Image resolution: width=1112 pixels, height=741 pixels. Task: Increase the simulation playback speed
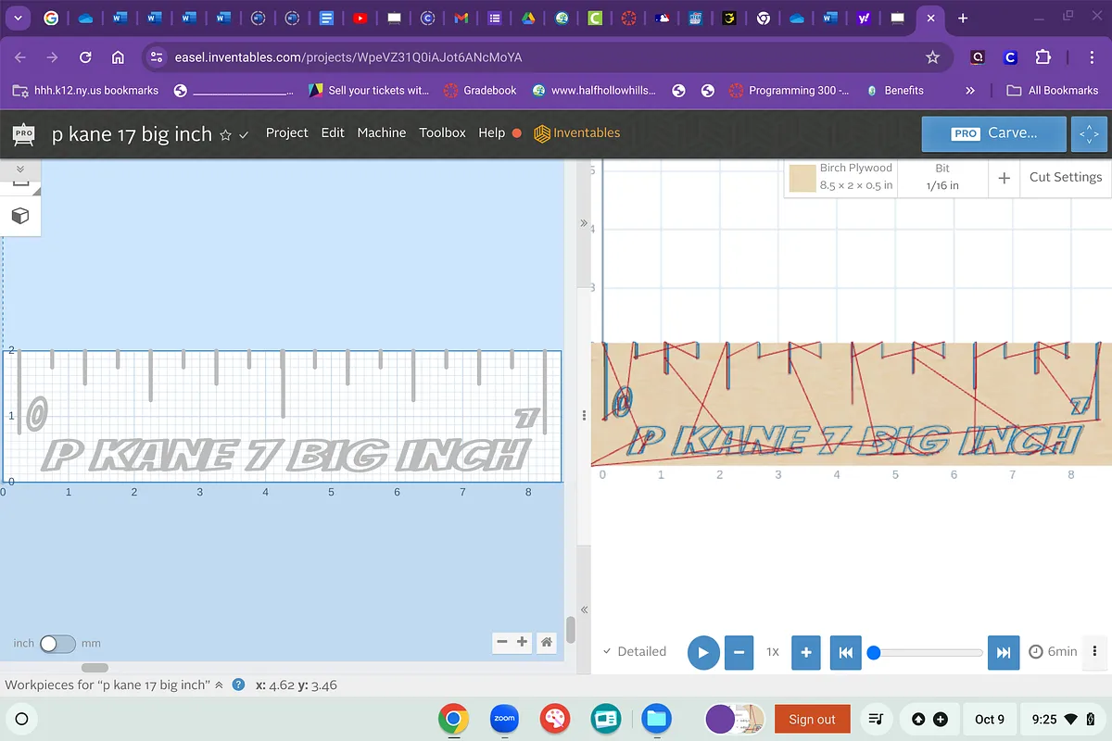coord(805,652)
